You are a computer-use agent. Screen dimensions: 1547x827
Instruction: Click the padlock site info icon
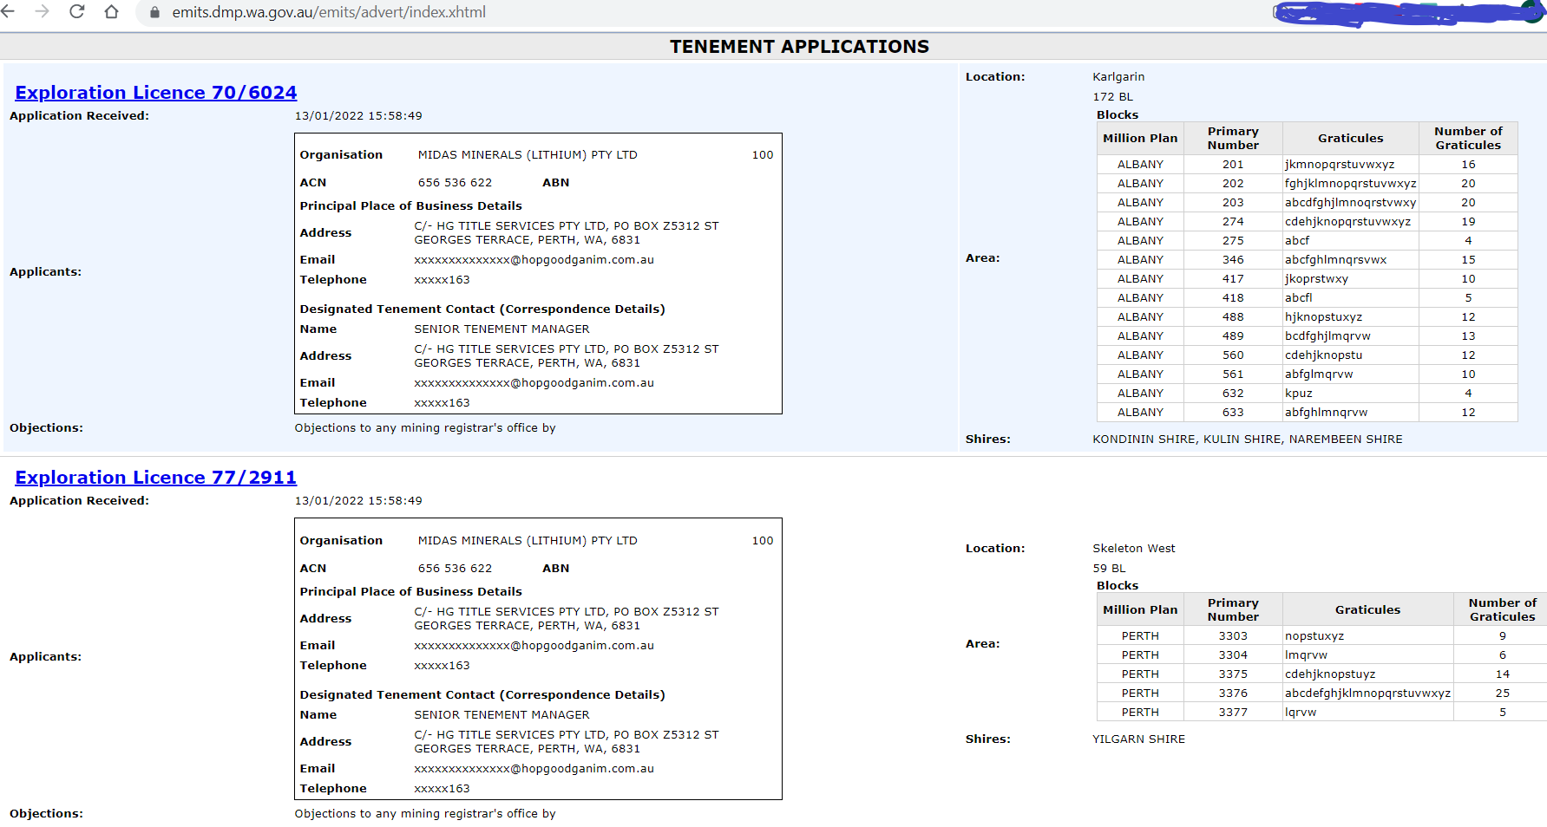pos(155,13)
